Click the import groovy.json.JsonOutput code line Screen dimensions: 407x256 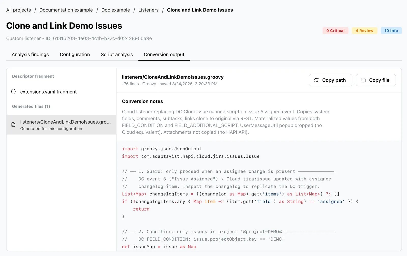(162, 149)
